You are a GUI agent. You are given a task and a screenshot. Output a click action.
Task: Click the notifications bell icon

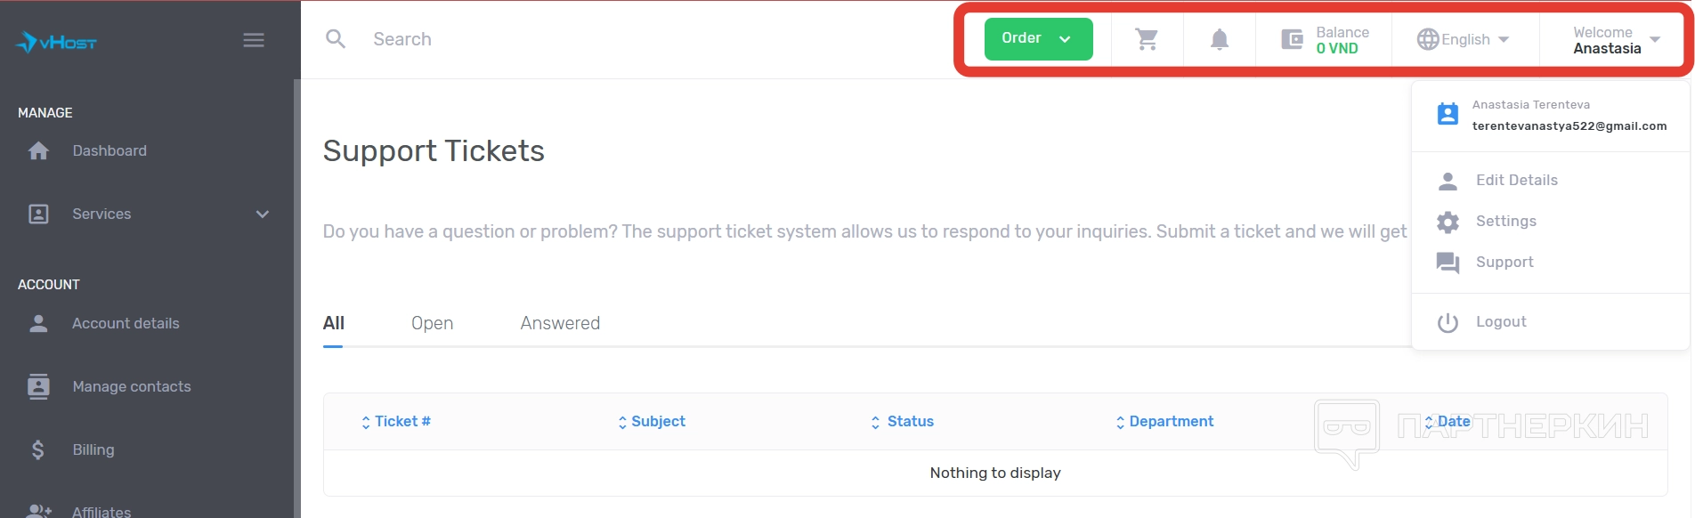tap(1220, 39)
